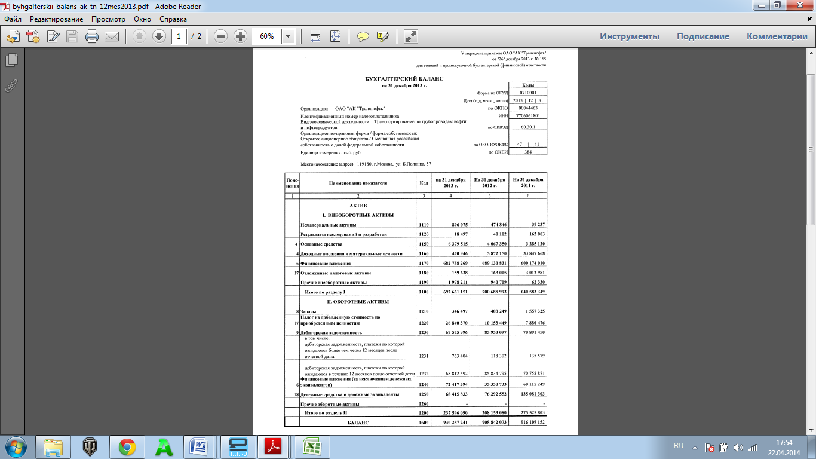
Task: Open Windows Explorer from taskbar
Action: click(x=54, y=447)
